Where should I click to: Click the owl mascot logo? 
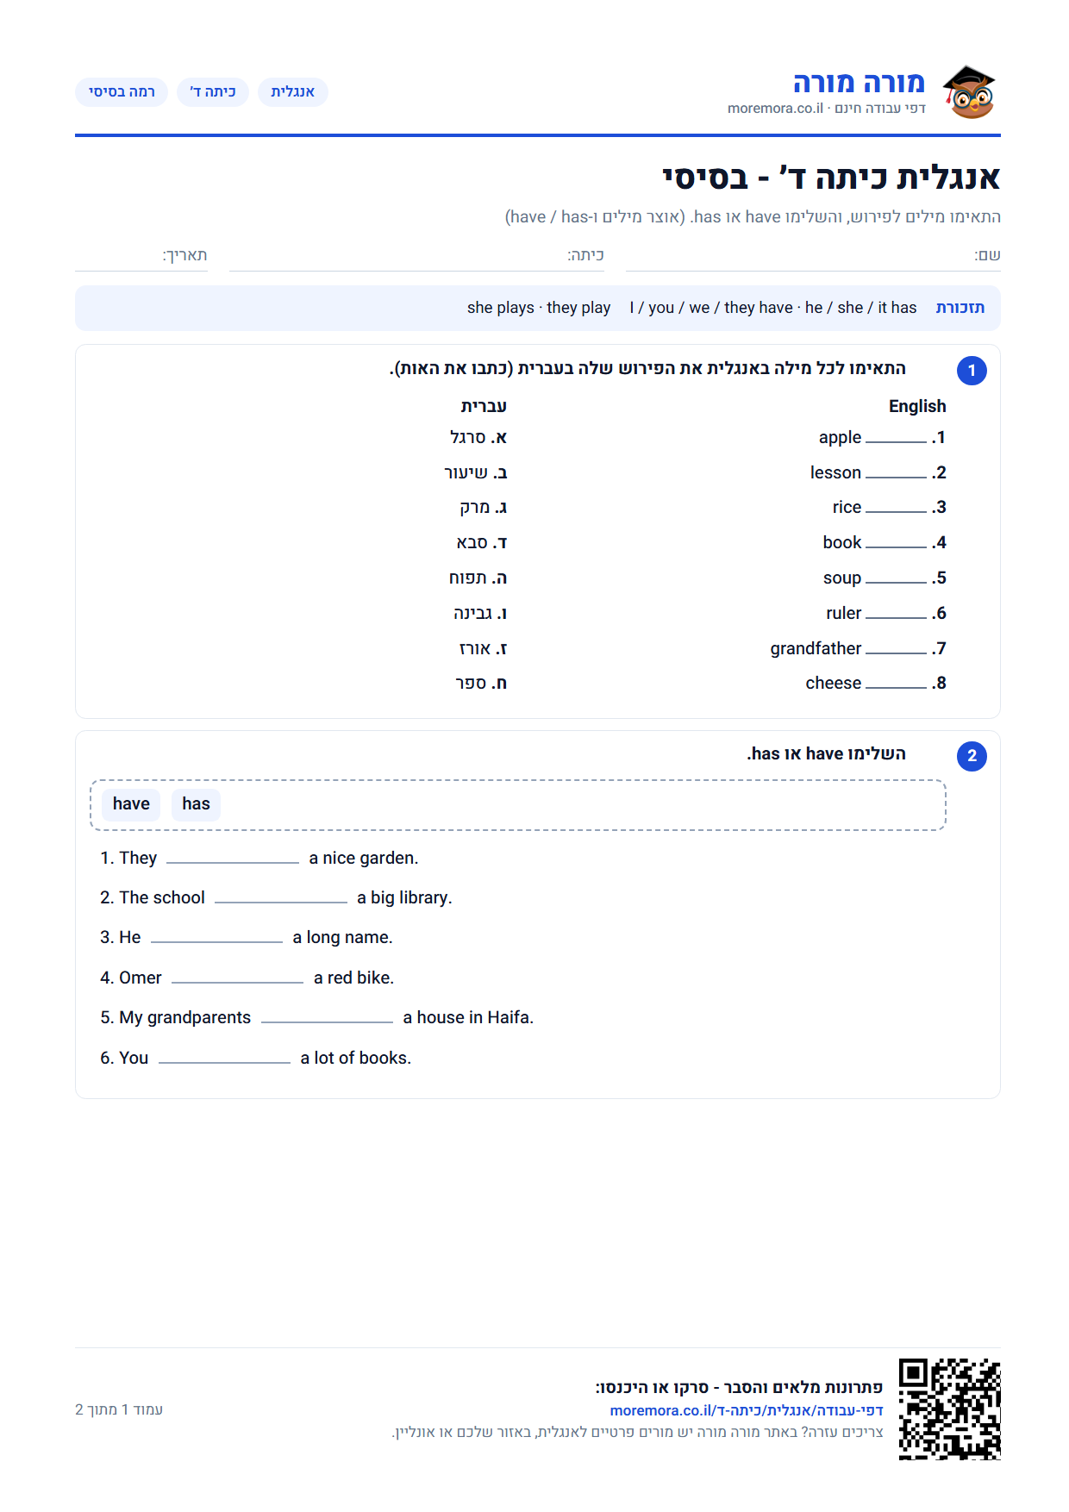pos(969,91)
